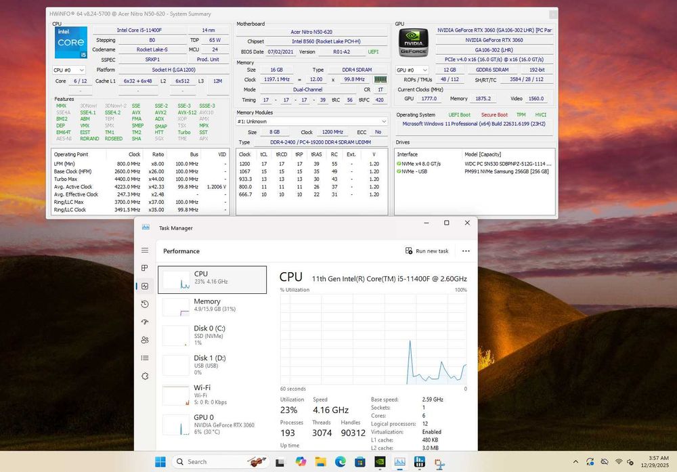Viewport: 677px width, 472px height.
Task: Click the green memory module icon in HWiNFO
Action: (x=380, y=79)
